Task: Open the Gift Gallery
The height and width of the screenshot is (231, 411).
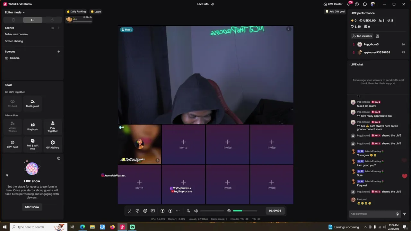Action: click(x=53, y=145)
